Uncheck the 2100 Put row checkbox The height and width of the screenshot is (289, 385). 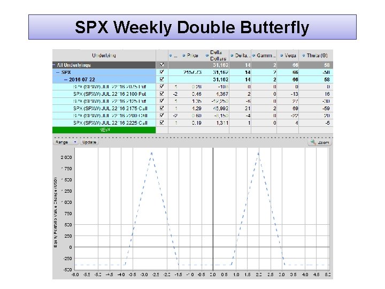(x=162, y=94)
